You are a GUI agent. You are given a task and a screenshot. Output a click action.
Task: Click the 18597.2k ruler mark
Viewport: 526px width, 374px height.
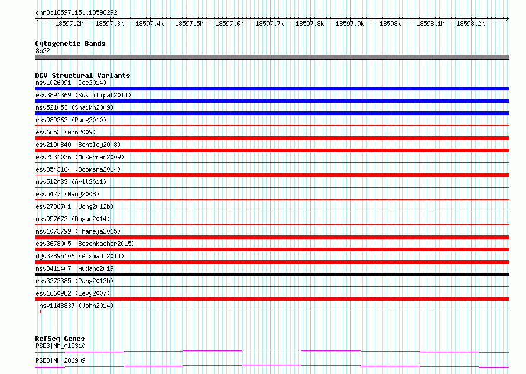coord(69,24)
